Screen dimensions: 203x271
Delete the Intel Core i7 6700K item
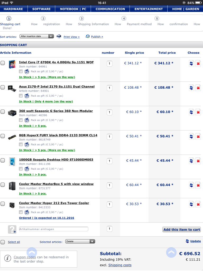click(198, 64)
